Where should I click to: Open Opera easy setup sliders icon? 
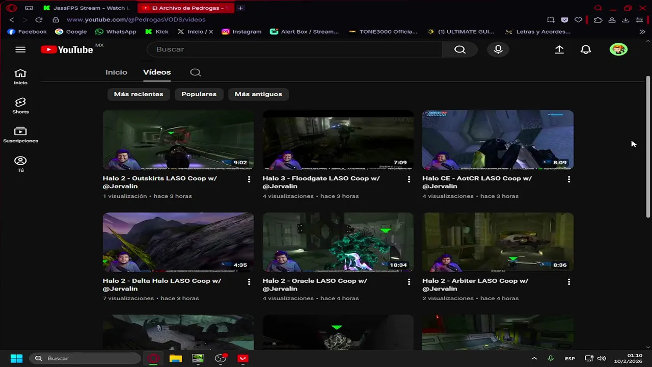[x=639, y=20]
